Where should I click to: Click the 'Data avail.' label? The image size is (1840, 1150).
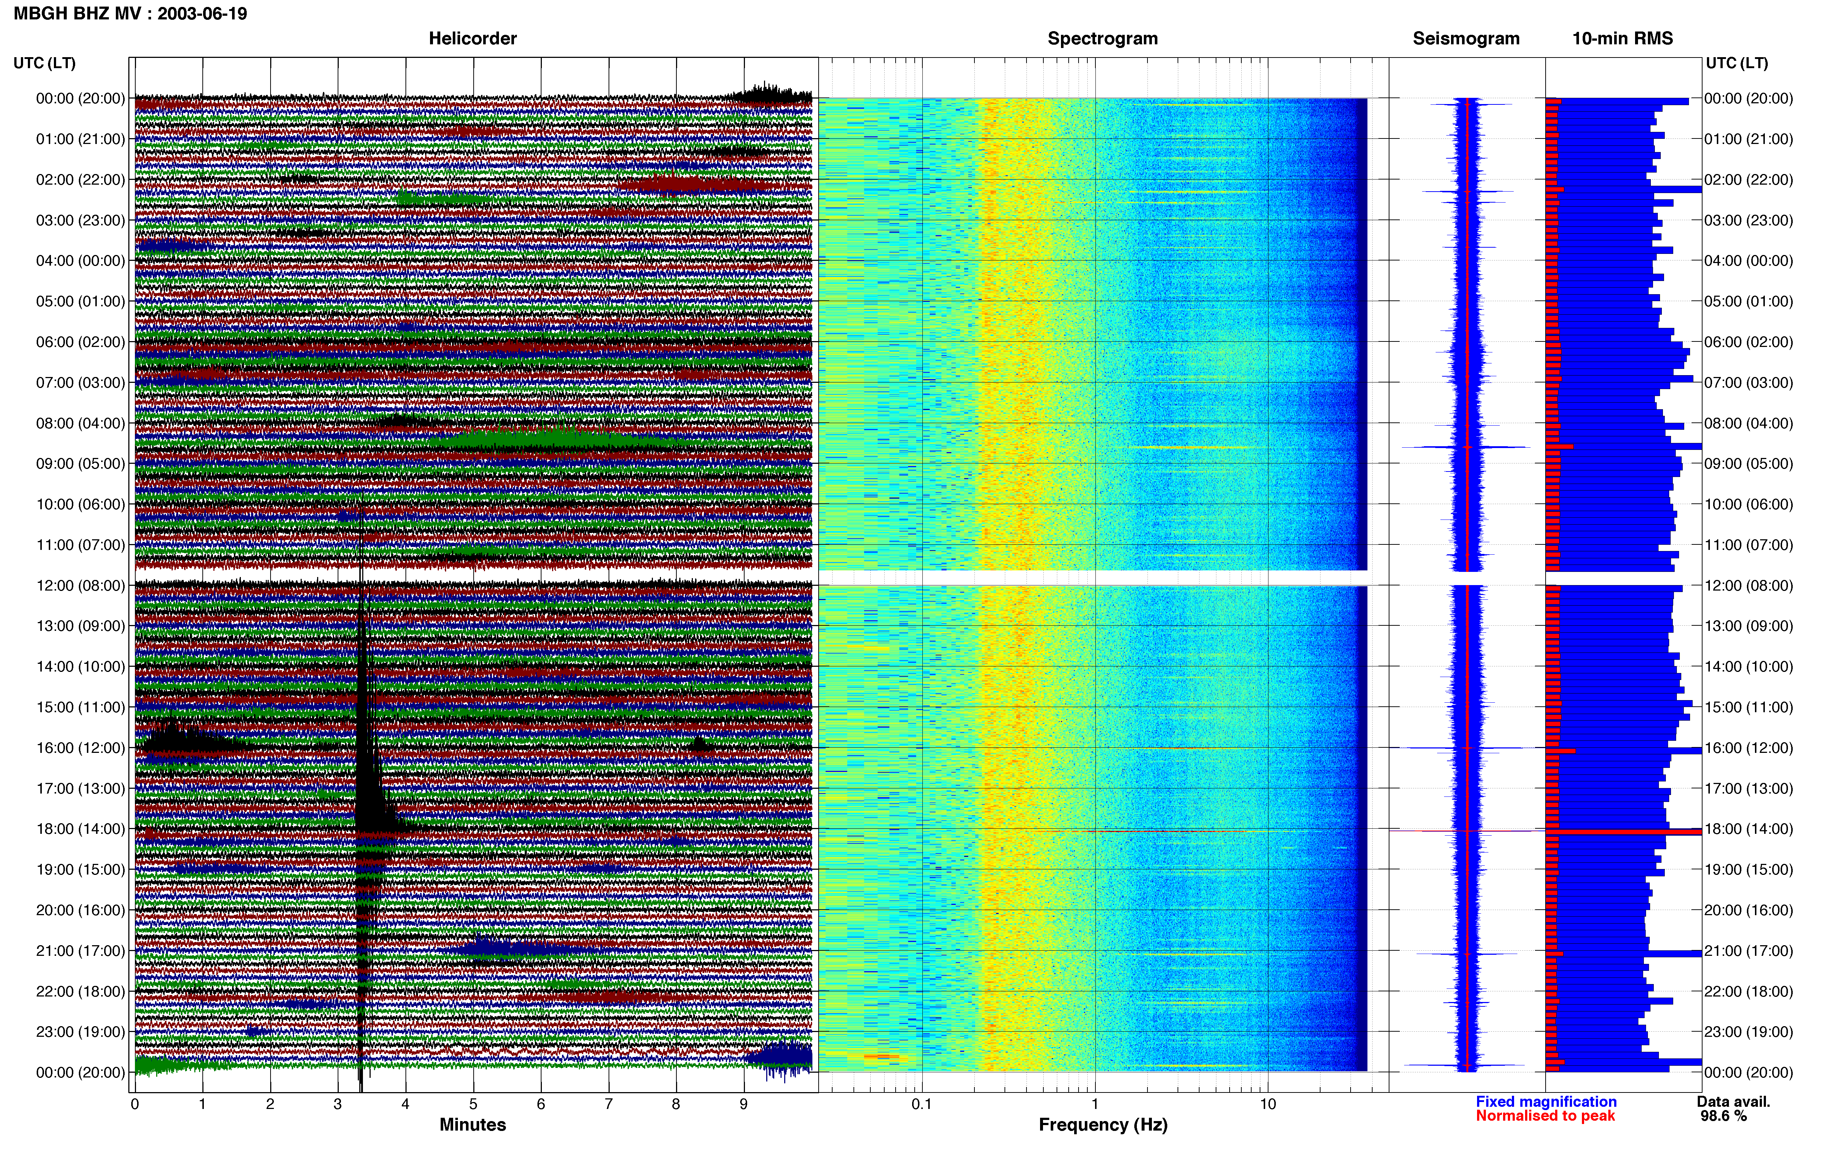(x=1733, y=1102)
